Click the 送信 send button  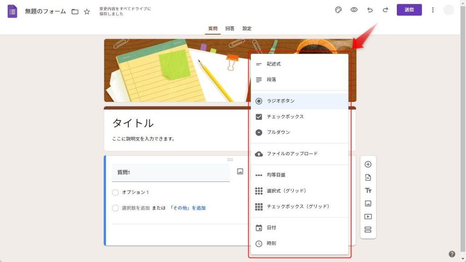[409, 10]
